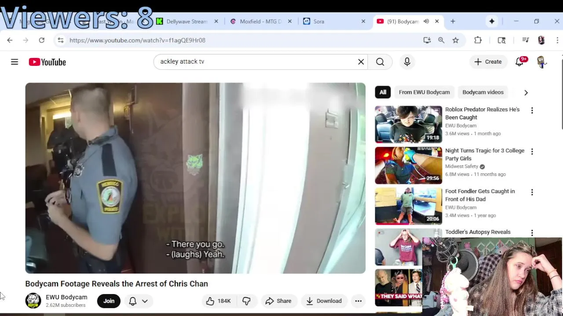Open the Extensions puzzle icon
The width and height of the screenshot is (563, 316).
coord(478,40)
